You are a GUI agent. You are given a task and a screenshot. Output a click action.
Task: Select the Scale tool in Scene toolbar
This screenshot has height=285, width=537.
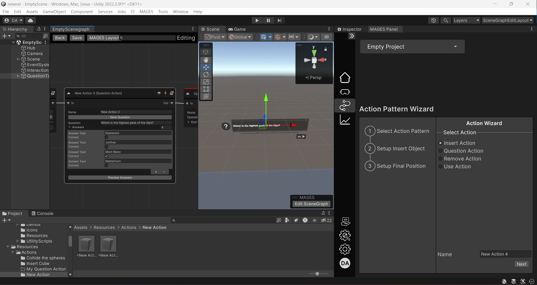tap(206, 82)
